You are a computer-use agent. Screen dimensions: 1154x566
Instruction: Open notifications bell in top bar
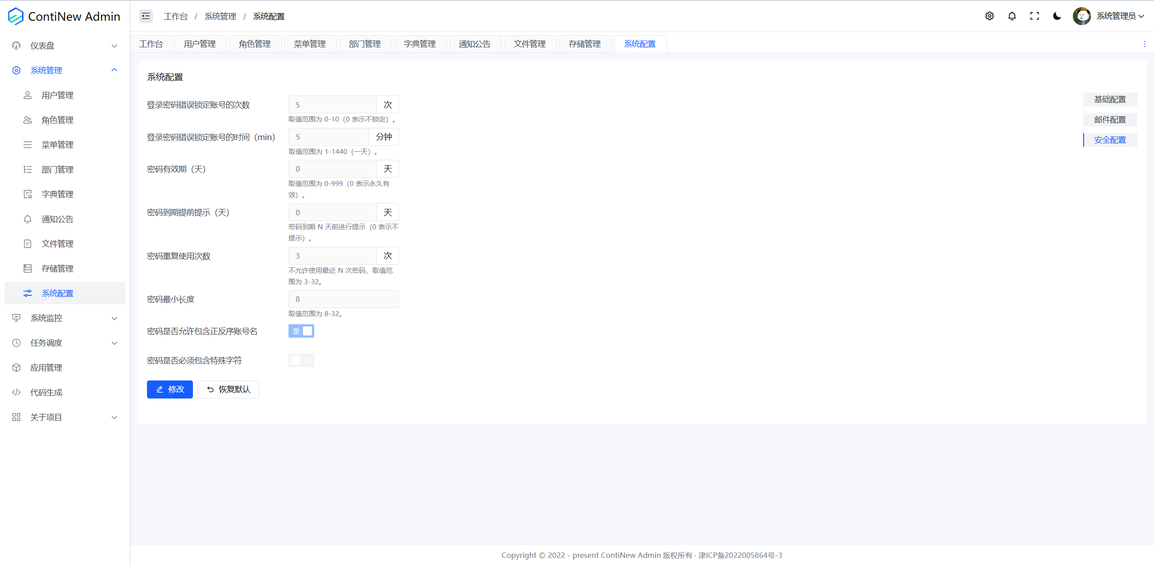[x=1012, y=16]
